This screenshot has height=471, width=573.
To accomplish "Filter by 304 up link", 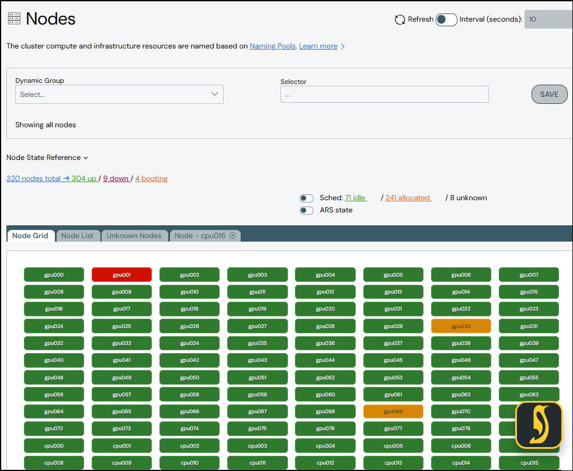I will [84, 179].
